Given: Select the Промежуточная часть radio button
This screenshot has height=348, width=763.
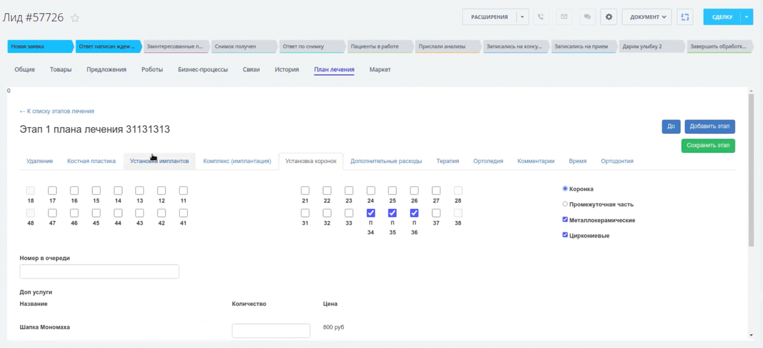Looking at the screenshot, I should tap(565, 204).
